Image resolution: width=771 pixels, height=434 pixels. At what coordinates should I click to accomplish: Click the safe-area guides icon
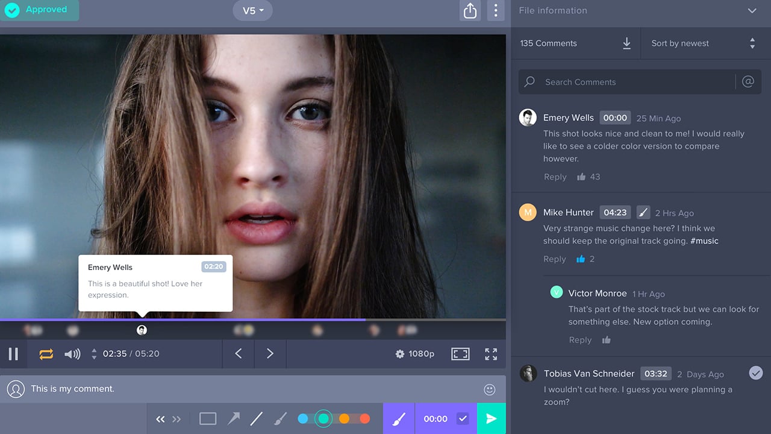[x=460, y=354]
